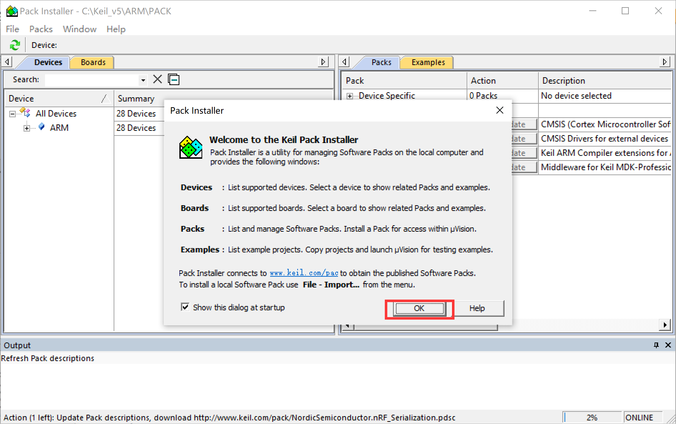
Task: Click the 'Action (1 left)' status bar message
Action: pyautogui.click(x=229, y=418)
